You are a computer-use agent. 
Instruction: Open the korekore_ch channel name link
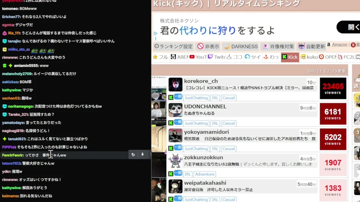coord(201,81)
